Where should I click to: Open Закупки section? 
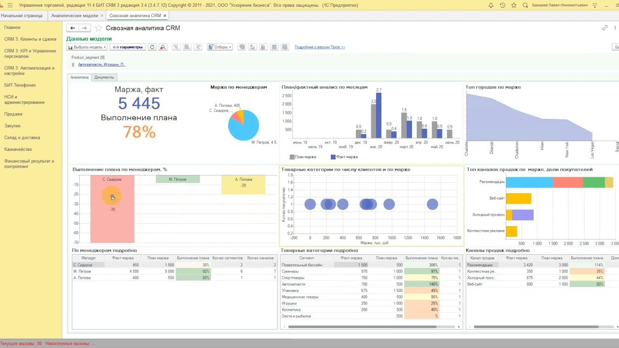tap(13, 126)
